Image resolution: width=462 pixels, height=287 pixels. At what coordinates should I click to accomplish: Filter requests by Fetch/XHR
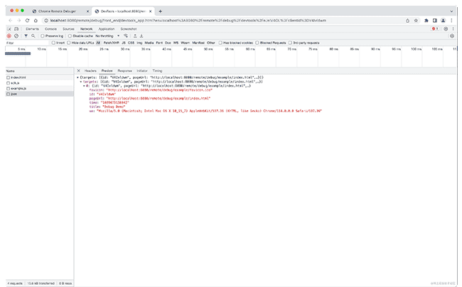pos(112,43)
